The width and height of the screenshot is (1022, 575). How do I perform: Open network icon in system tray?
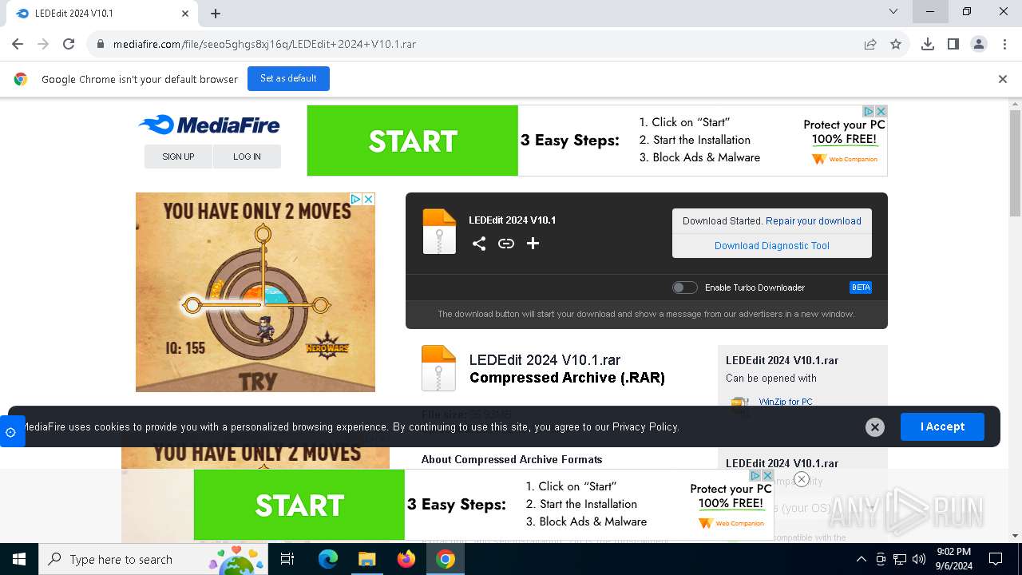coord(900,559)
